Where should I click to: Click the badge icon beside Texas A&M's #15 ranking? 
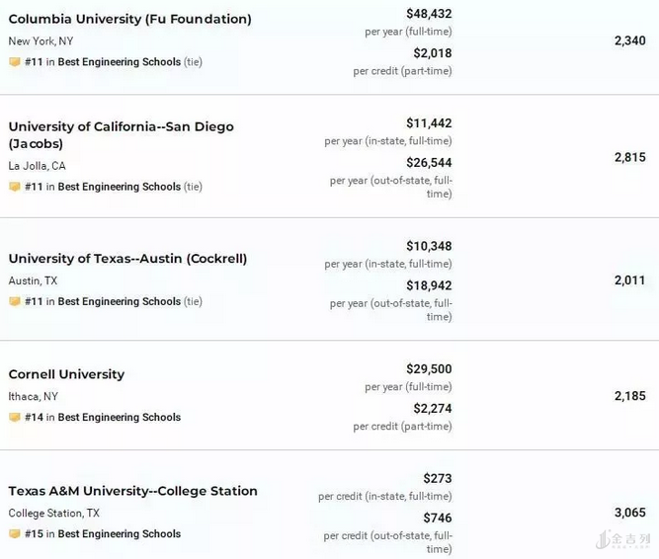[15, 534]
